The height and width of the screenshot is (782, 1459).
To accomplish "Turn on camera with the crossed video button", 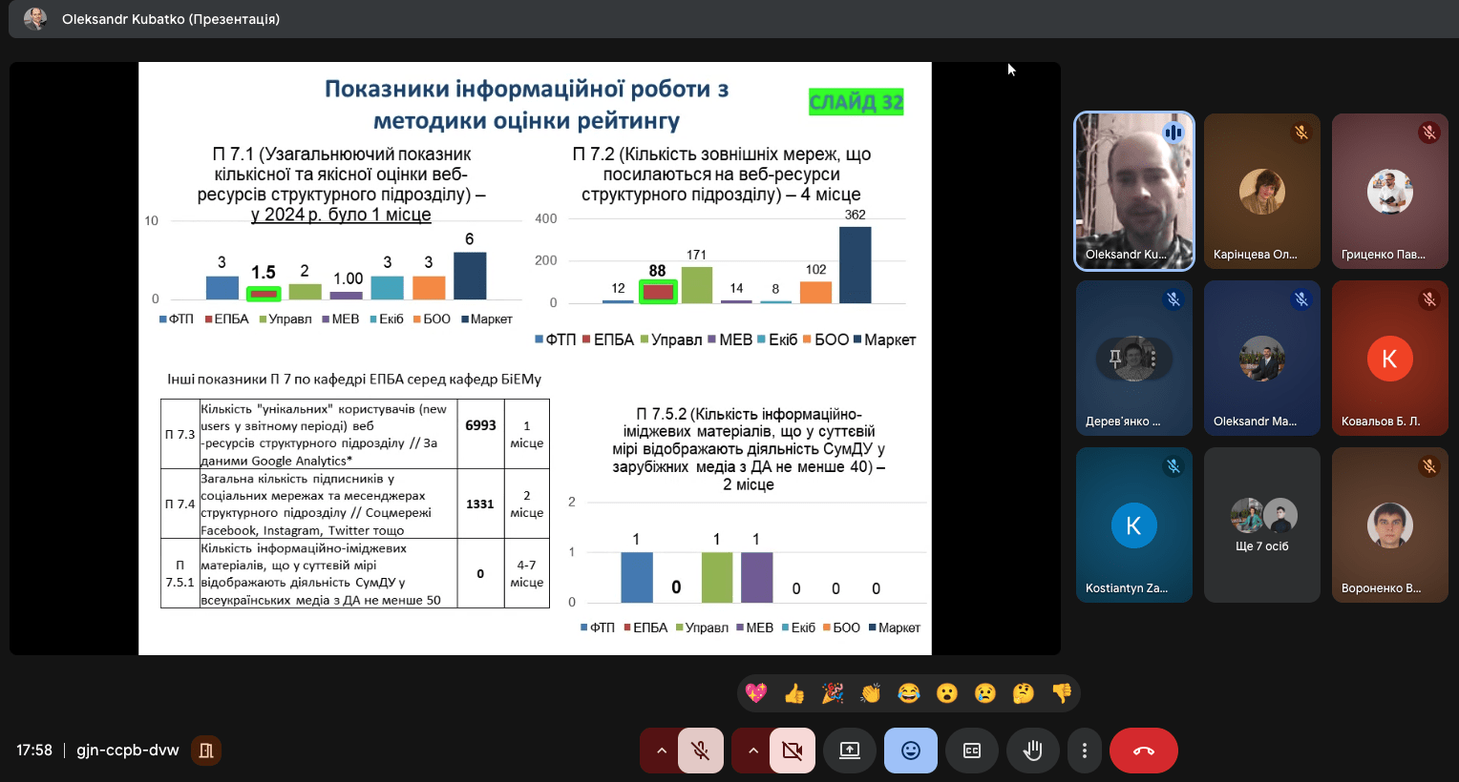I will pyautogui.click(x=793, y=751).
